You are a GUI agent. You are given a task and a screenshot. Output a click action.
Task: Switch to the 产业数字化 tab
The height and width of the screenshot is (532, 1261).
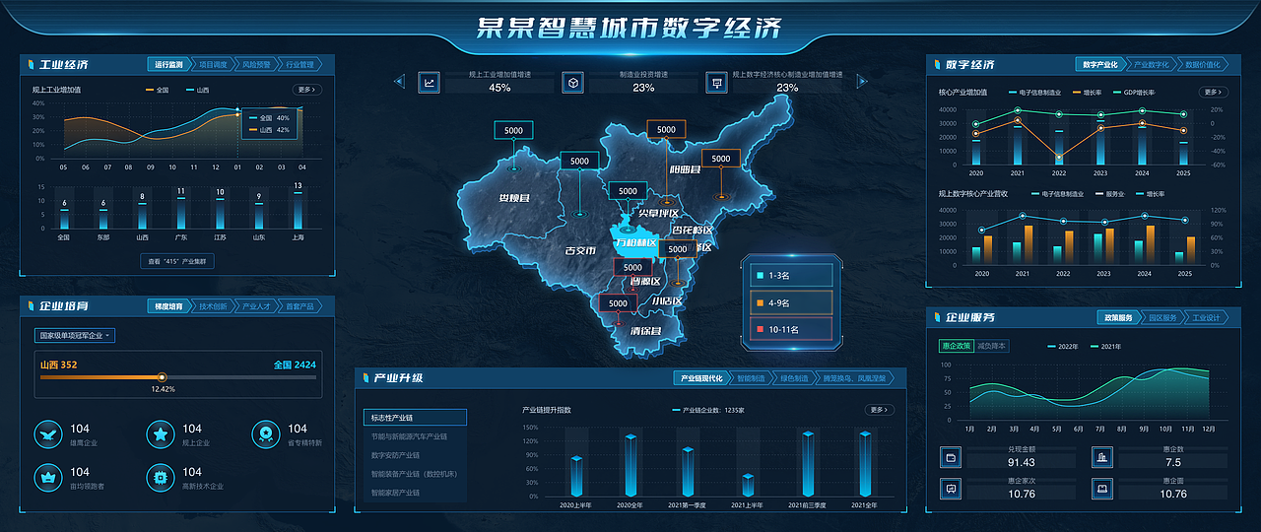pos(1151,65)
